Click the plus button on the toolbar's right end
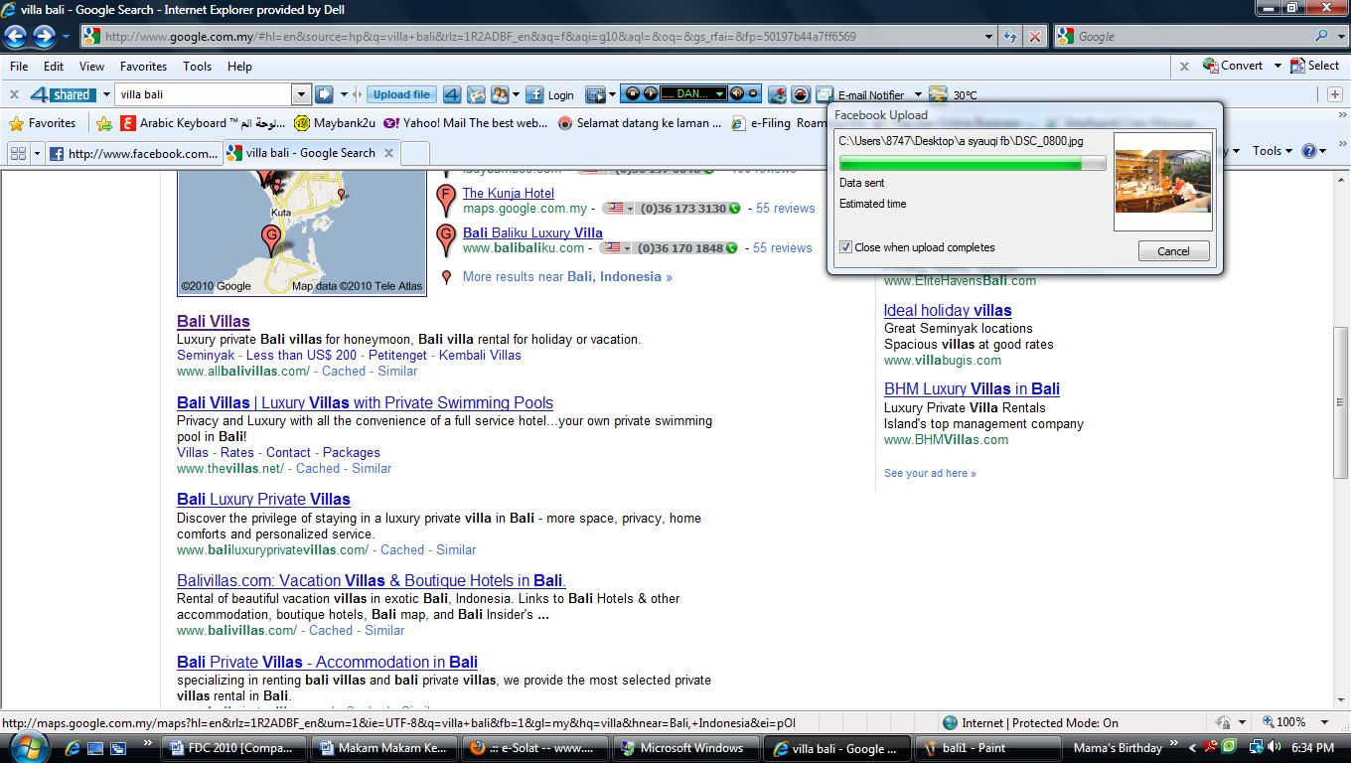1351x763 pixels. tap(1335, 94)
